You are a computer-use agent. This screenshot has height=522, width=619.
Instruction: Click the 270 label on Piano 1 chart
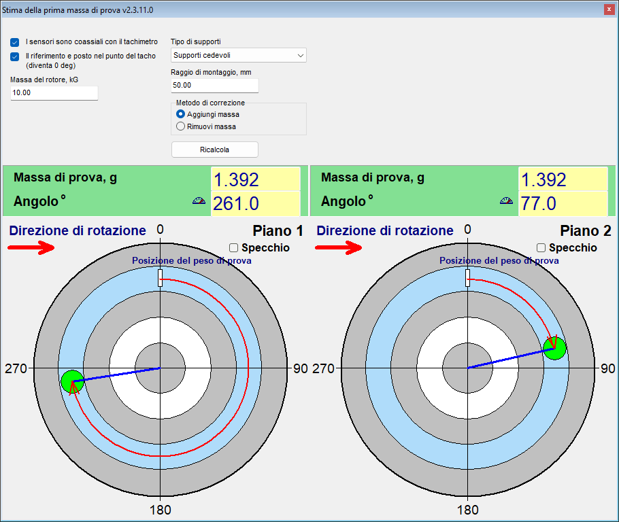16,368
